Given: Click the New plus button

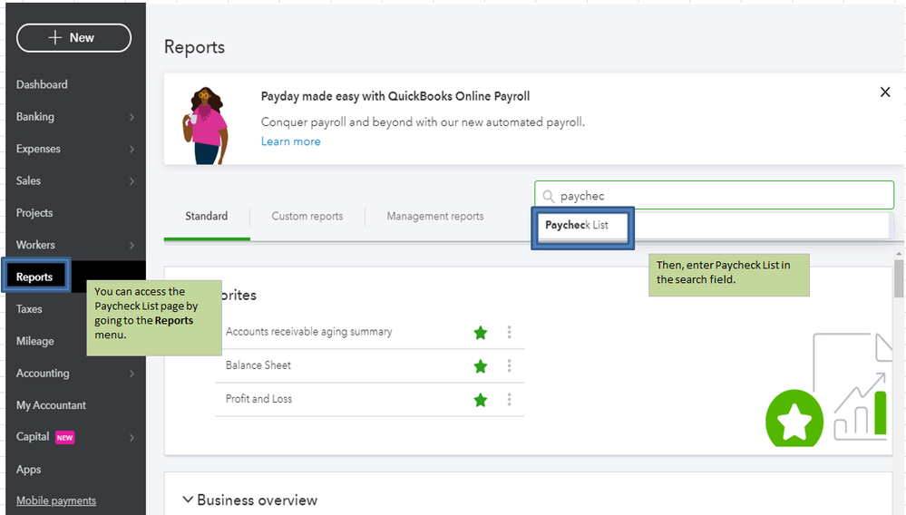Looking at the screenshot, I should pyautogui.click(x=73, y=38).
